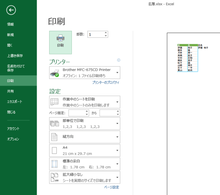This screenshot has height=195, width=220.
Task: Go back using the circled arrow icon
Action: tap(11, 10)
